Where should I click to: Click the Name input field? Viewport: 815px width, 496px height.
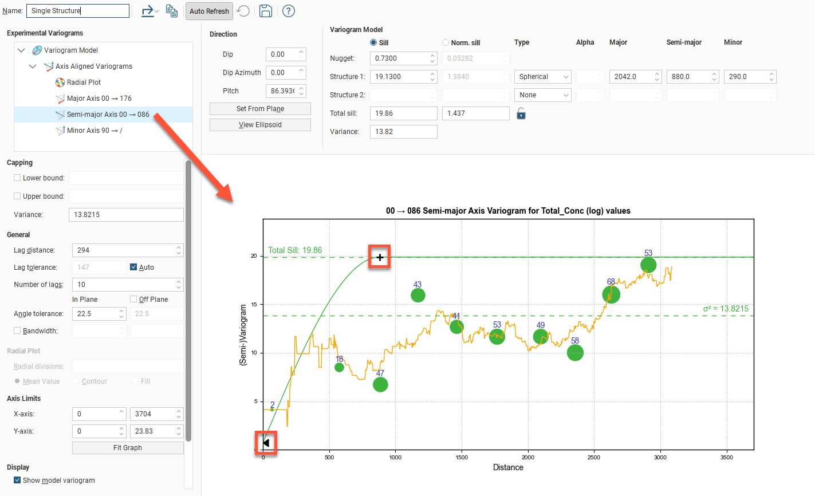tap(78, 11)
